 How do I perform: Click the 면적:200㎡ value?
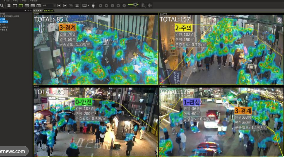tap(85, 114)
